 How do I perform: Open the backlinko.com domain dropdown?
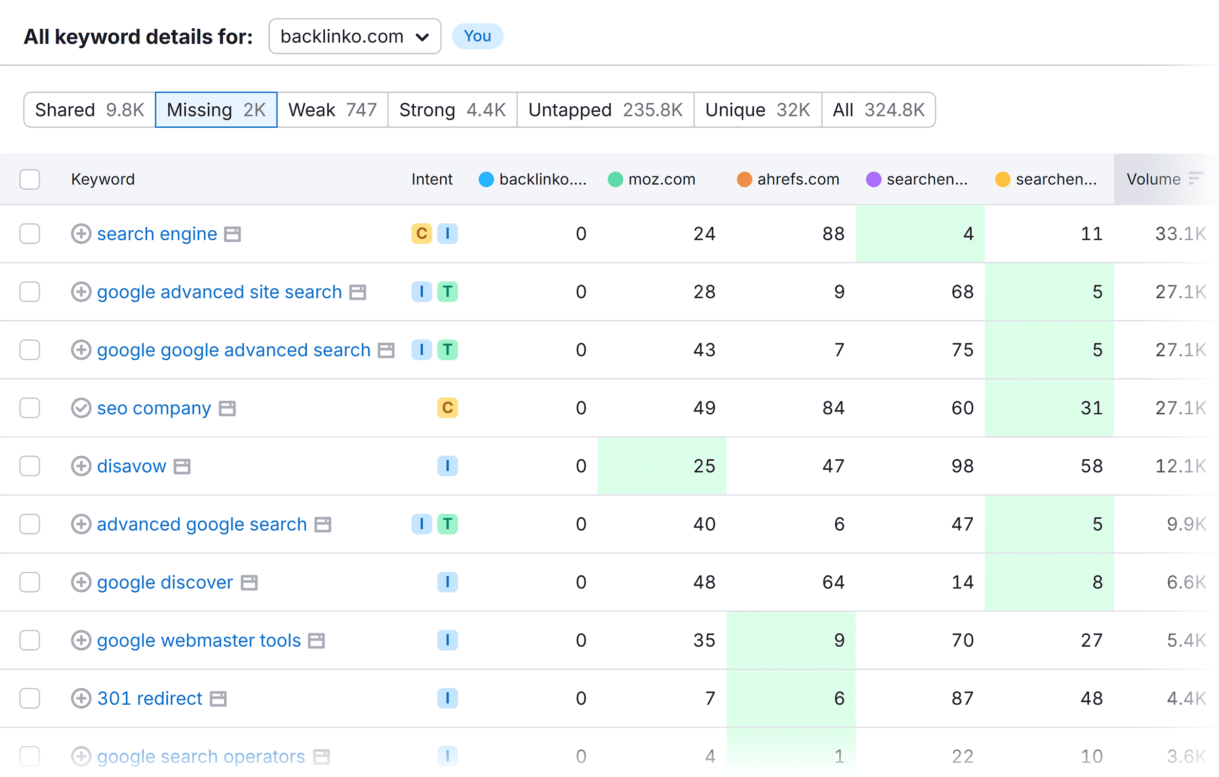click(354, 36)
